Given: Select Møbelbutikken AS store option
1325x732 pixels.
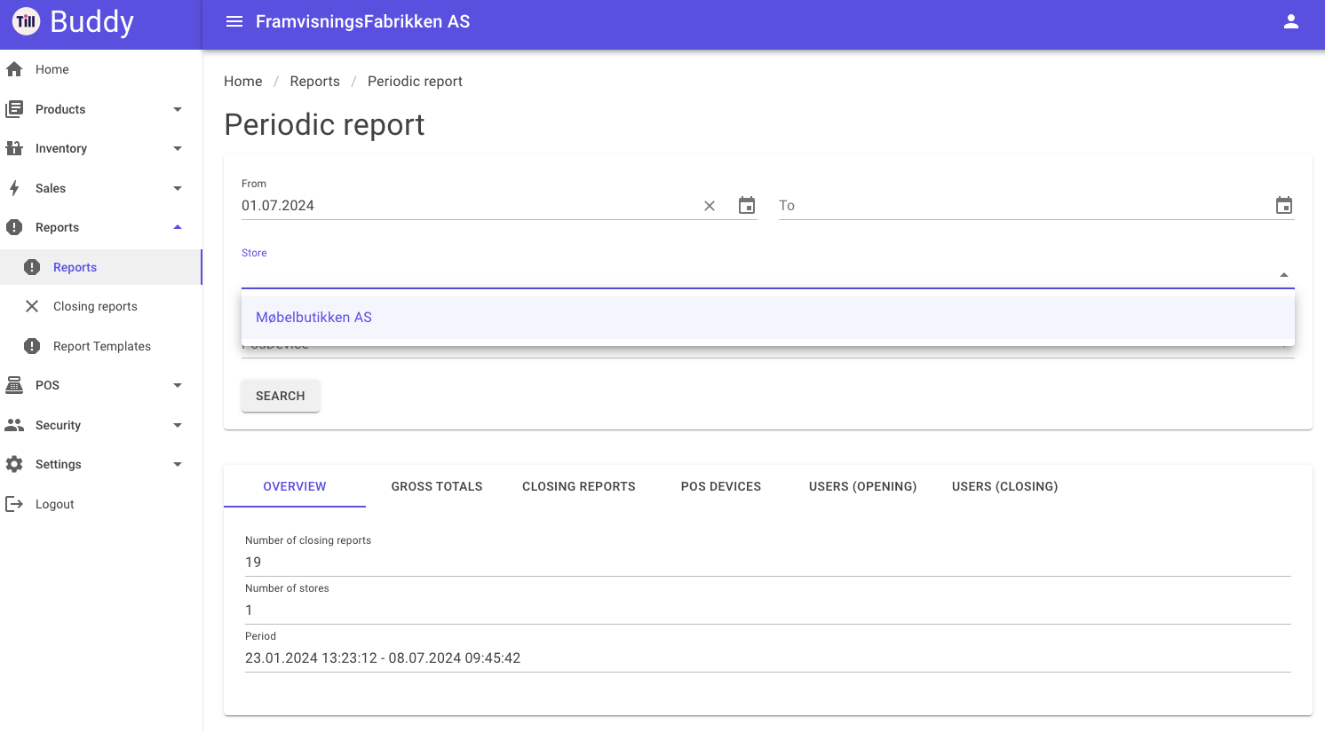Looking at the screenshot, I should pos(768,318).
